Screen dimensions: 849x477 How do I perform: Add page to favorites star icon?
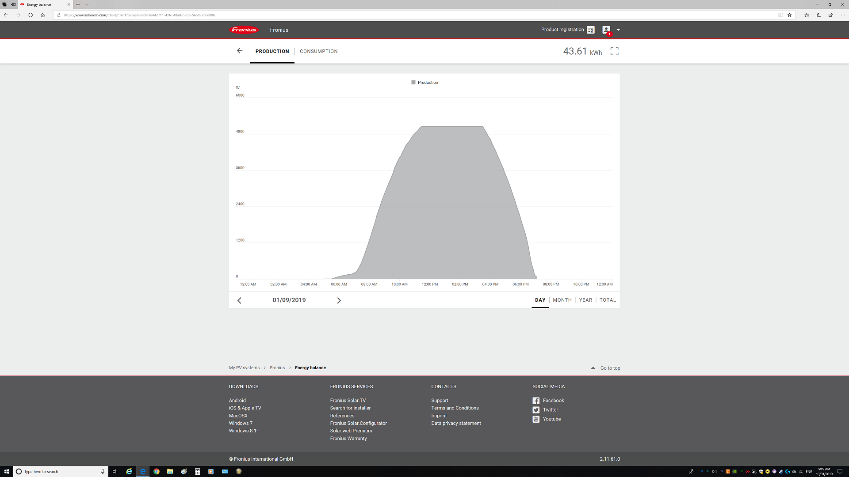[789, 15]
